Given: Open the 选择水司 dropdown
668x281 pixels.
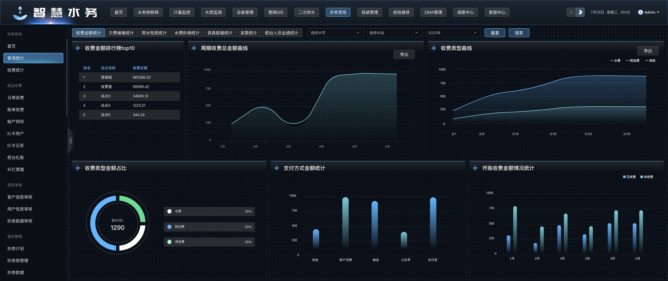Looking at the screenshot, I should 336,33.
